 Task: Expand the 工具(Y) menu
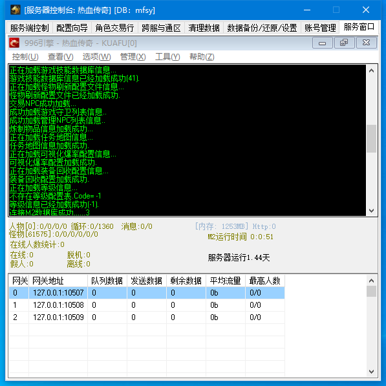[x=167, y=57]
